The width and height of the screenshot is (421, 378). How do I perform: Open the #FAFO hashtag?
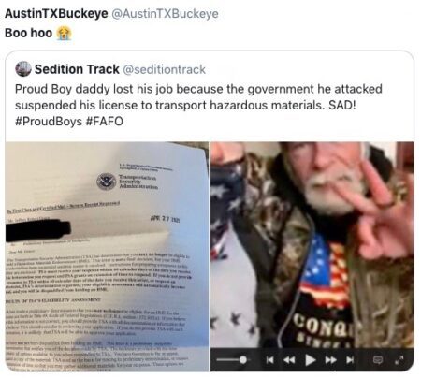coord(105,122)
